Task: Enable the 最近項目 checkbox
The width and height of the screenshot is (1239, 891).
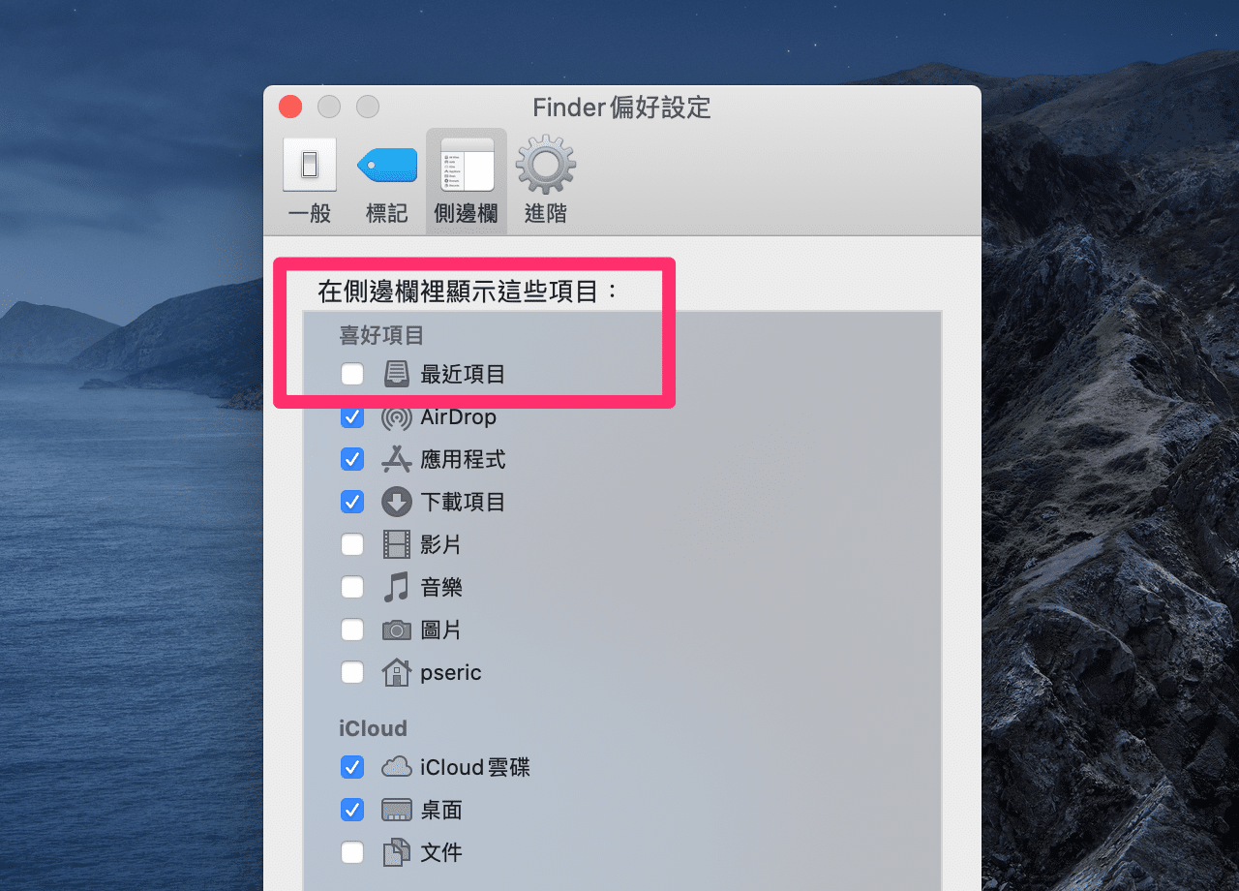Action: point(352,374)
